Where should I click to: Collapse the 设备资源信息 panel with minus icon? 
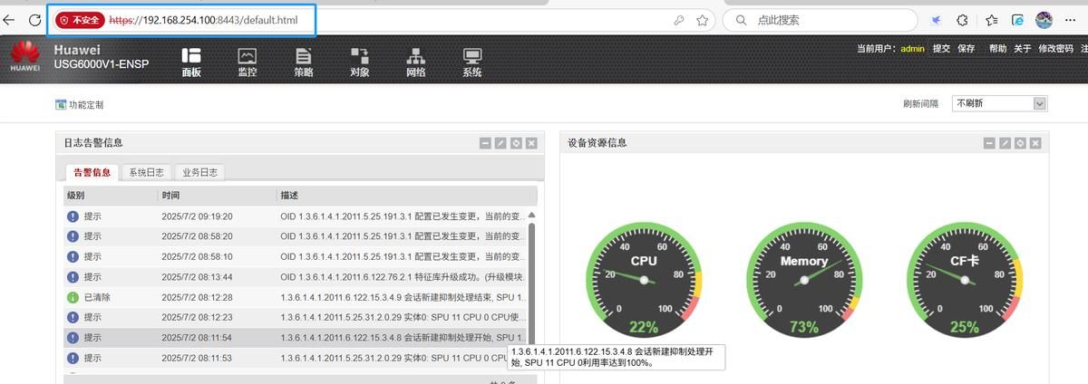click(x=989, y=143)
